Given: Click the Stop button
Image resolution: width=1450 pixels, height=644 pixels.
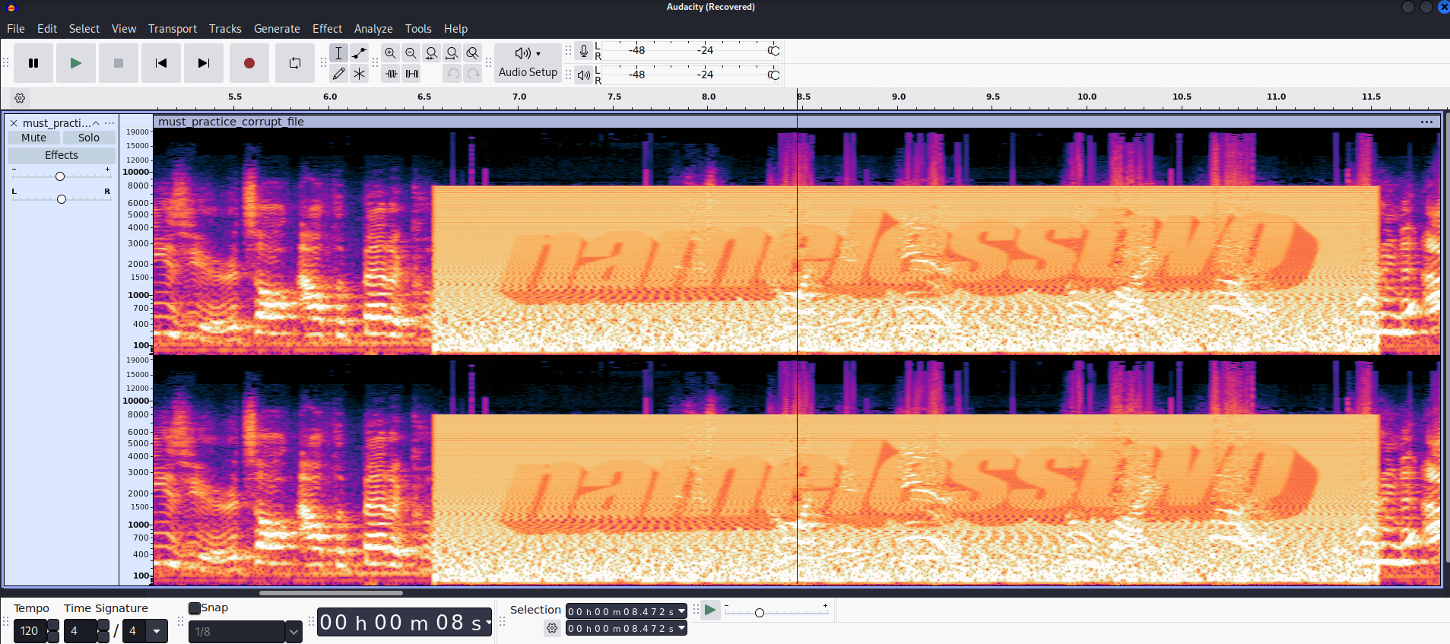Looking at the screenshot, I should point(119,63).
